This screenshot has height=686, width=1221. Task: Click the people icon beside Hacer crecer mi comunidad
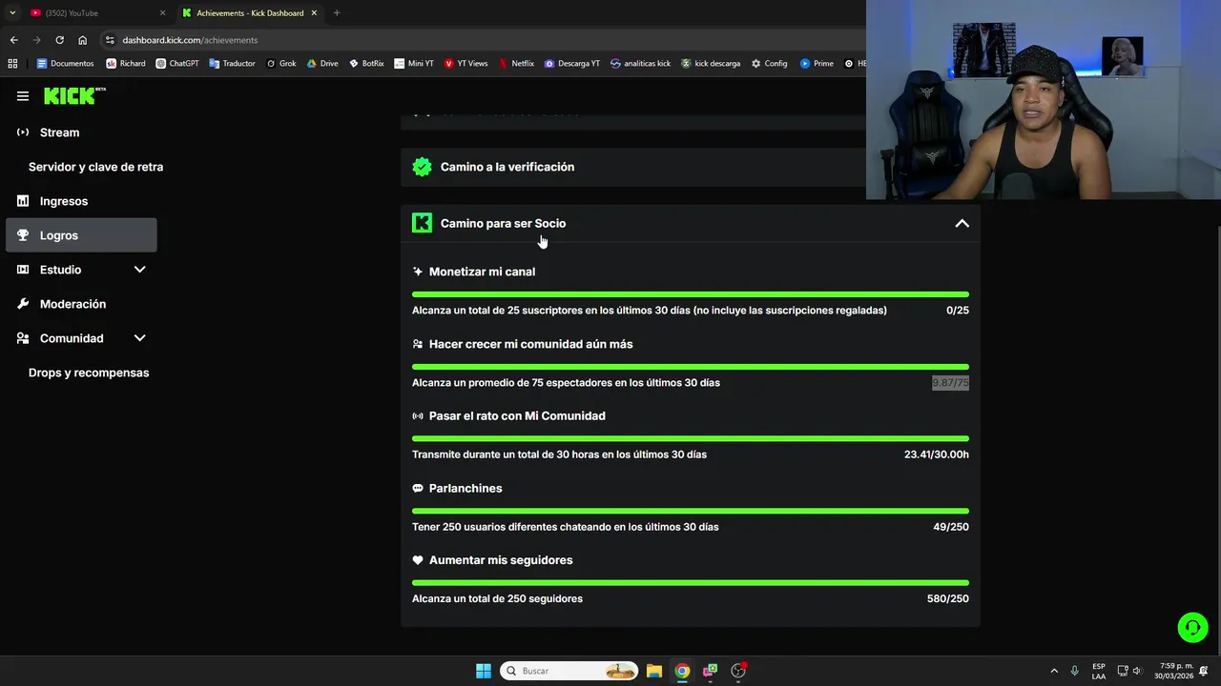pyautogui.click(x=418, y=344)
